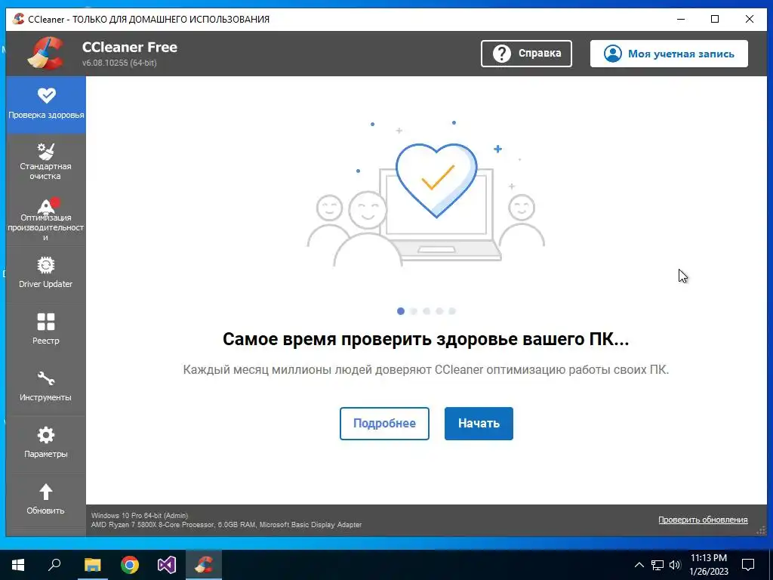Open the Проверка здоровья section
Image resolution: width=773 pixels, height=580 pixels.
tap(46, 104)
